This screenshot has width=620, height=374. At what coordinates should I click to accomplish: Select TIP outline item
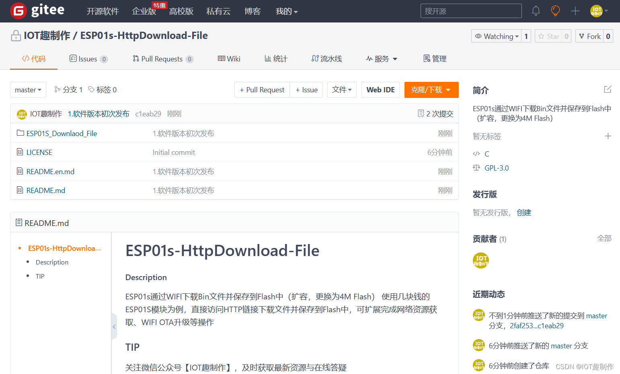40,276
